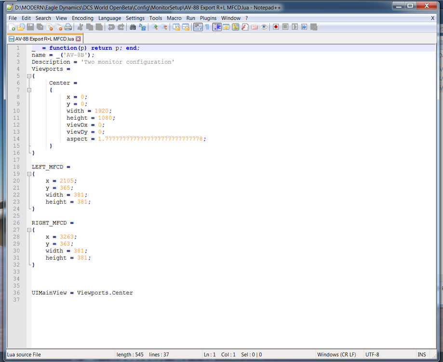443x362 pixels.
Task: Click the New file toolbar icon
Action: coord(12,27)
